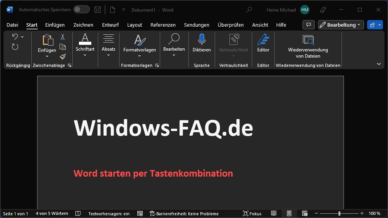Open the Datei menu
This screenshot has width=388, height=218.
pos(12,25)
